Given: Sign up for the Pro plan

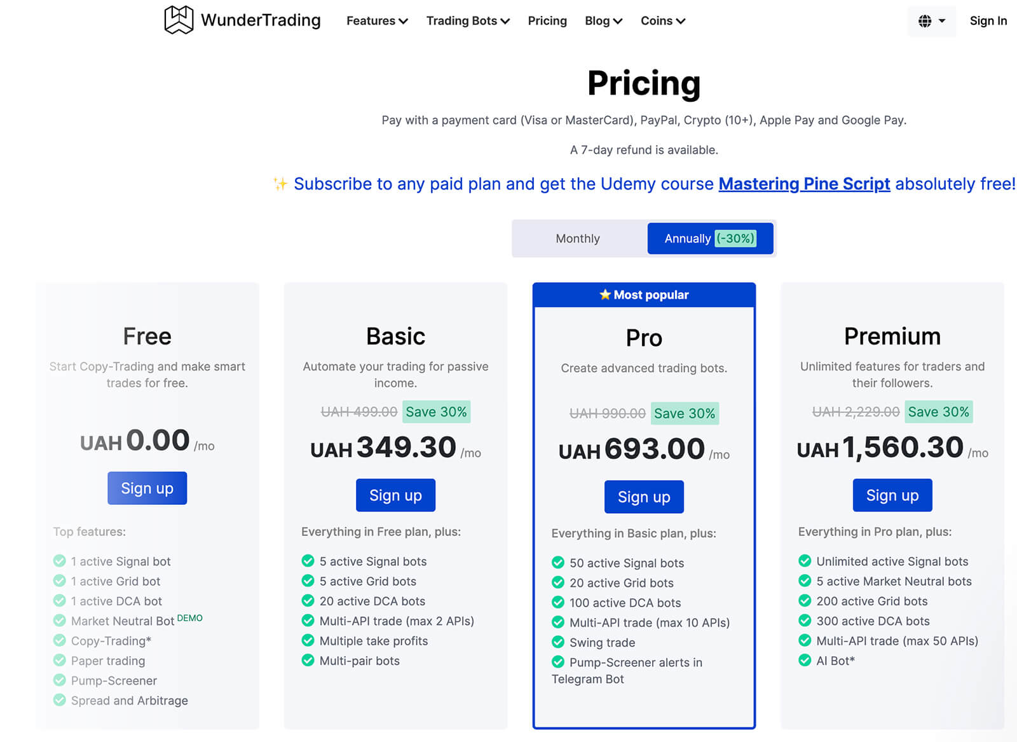Looking at the screenshot, I should (643, 497).
